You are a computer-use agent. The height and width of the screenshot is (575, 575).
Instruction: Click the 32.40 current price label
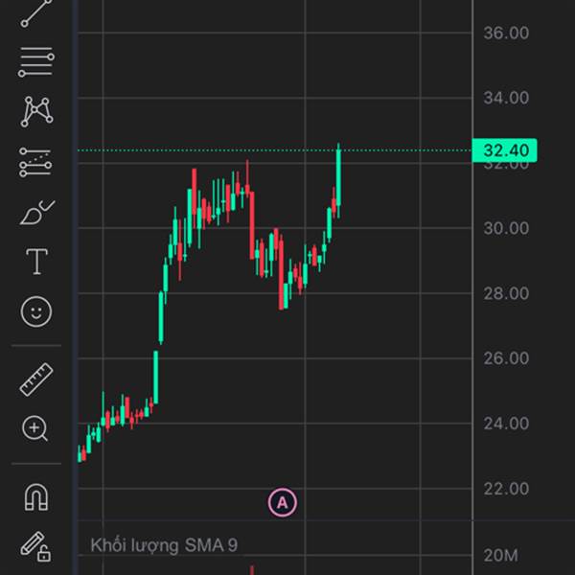click(505, 150)
